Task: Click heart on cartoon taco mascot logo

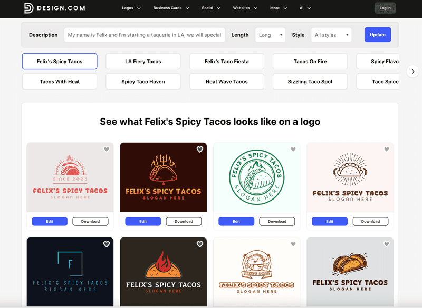Action: pyautogui.click(x=293, y=244)
